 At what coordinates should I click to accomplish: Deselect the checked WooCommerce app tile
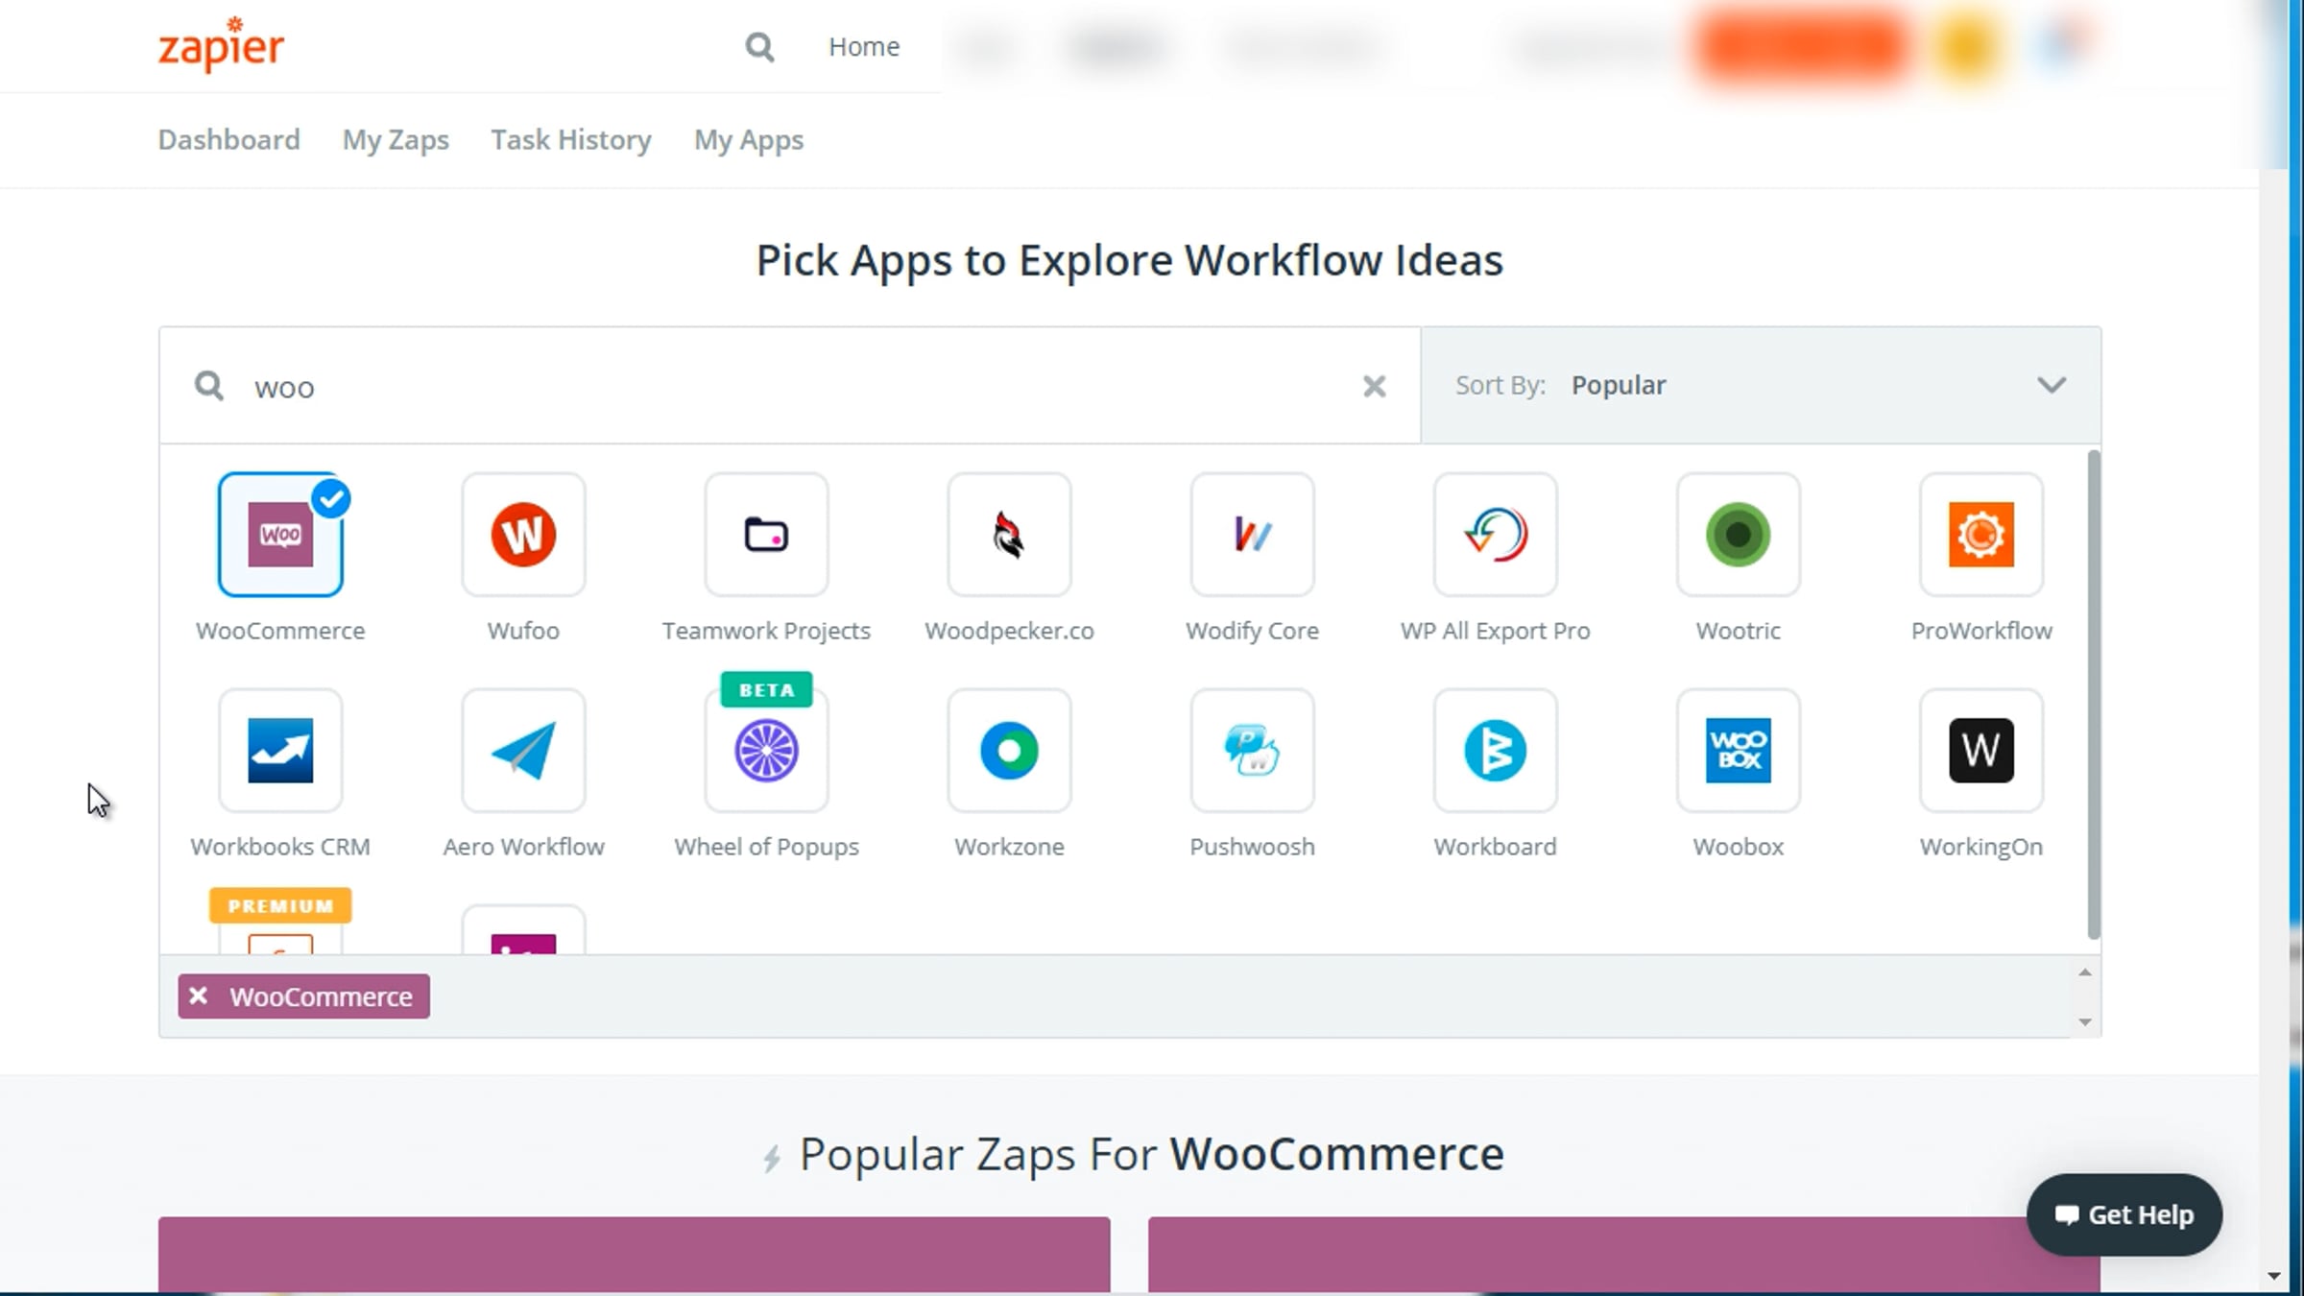(280, 535)
